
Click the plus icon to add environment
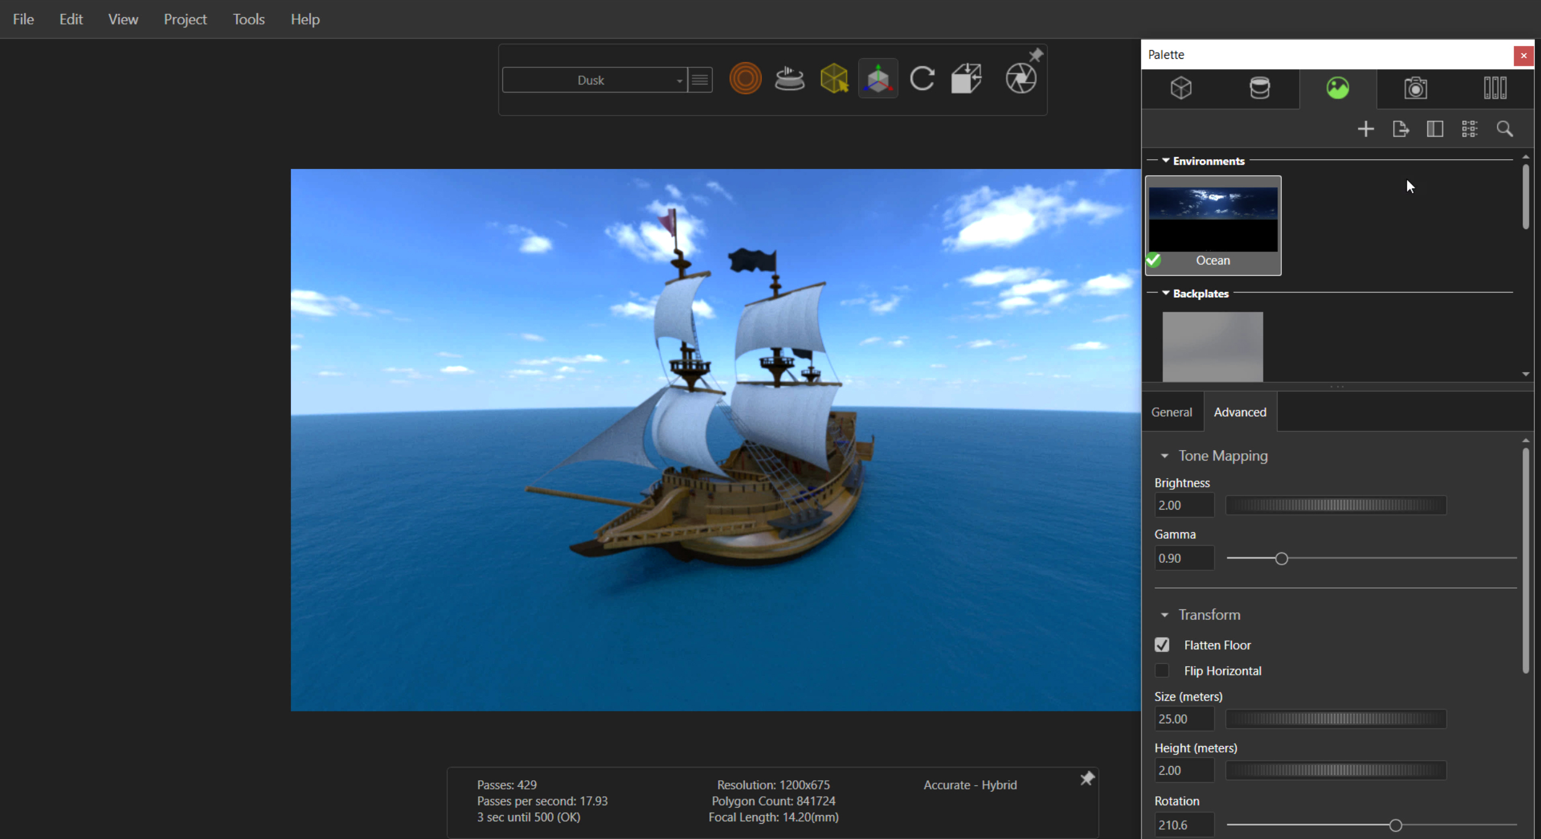click(1365, 129)
